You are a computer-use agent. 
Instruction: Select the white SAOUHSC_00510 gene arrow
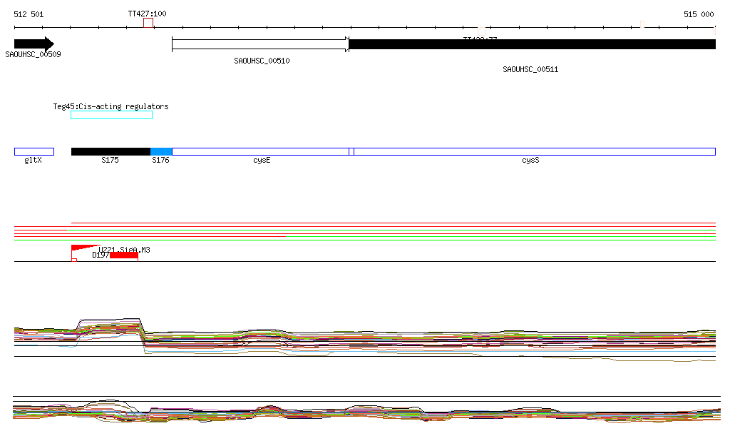click(260, 44)
